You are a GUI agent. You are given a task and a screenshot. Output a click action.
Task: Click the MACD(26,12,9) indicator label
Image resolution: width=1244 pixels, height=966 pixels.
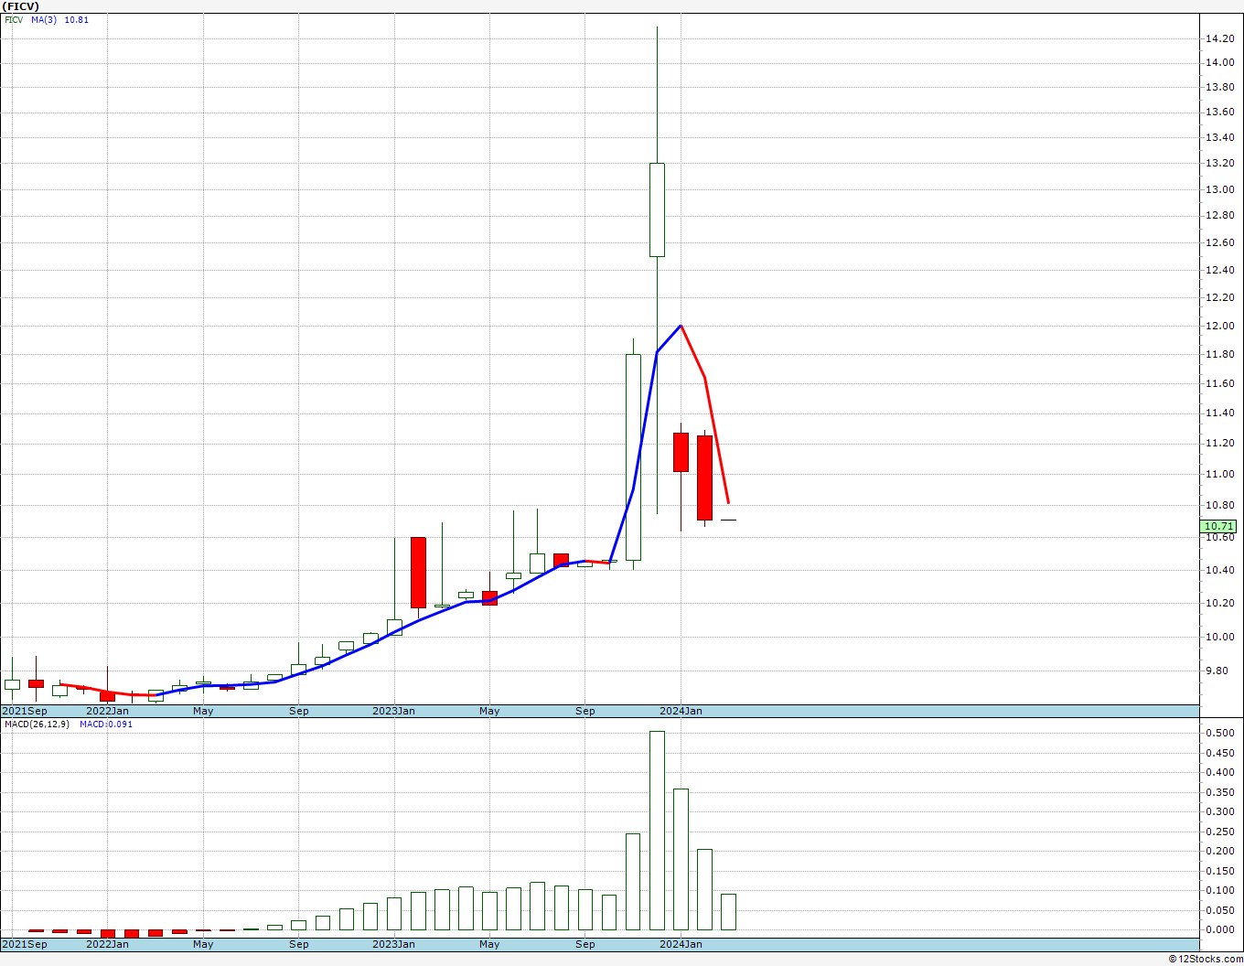(x=37, y=724)
